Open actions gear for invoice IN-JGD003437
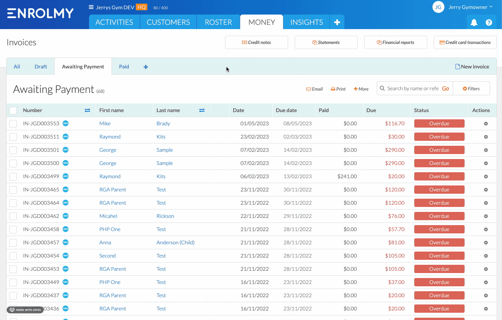This screenshot has height=320, width=502. tap(486, 296)
